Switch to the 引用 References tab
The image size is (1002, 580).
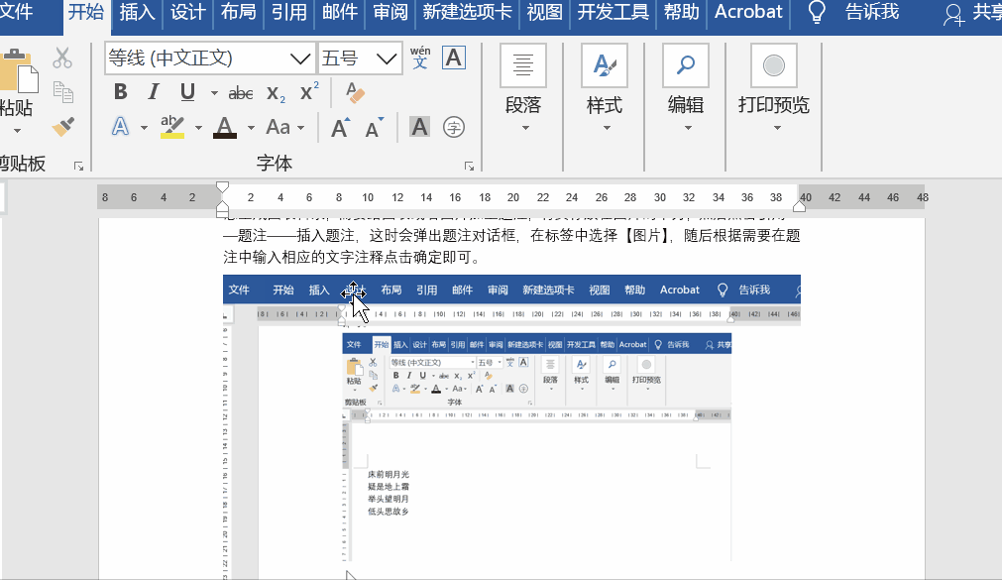288,12
